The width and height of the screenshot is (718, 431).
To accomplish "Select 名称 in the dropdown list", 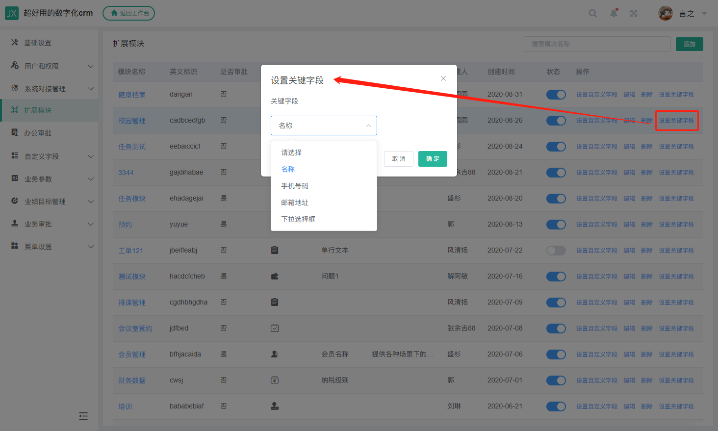I will (324, 169).
